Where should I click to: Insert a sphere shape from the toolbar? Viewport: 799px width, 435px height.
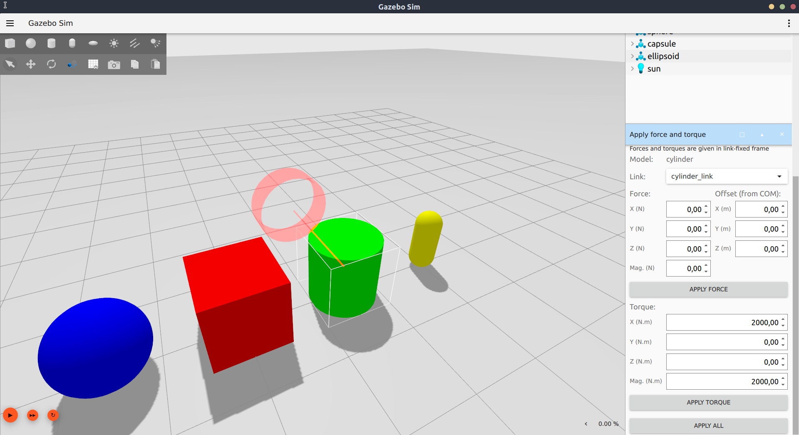tap(31, 43)
